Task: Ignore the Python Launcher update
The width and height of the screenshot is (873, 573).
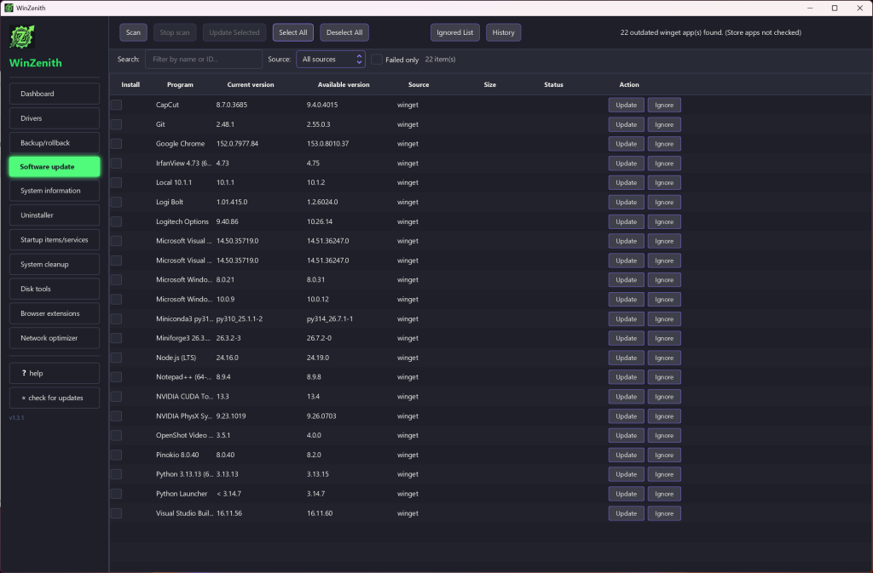Action: pyautogui.click(x=664, y=494)
